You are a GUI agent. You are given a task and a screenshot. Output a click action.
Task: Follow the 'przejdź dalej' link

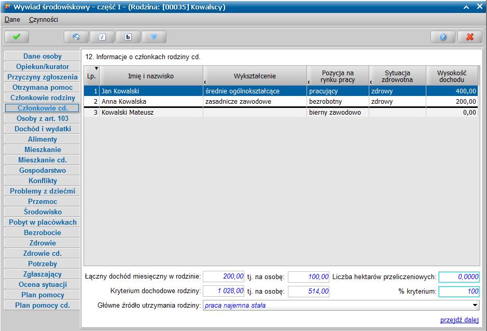460,320
